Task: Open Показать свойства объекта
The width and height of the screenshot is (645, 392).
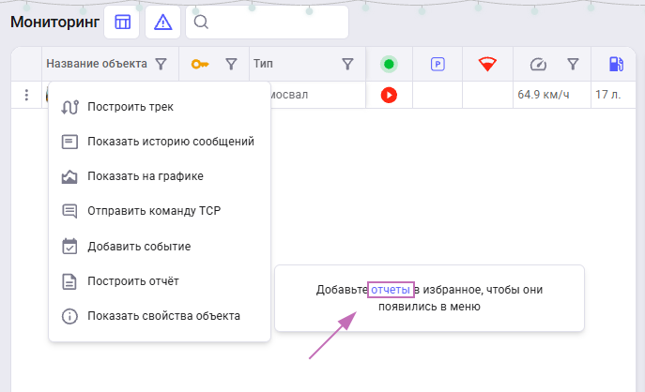Action: [163, 316]
